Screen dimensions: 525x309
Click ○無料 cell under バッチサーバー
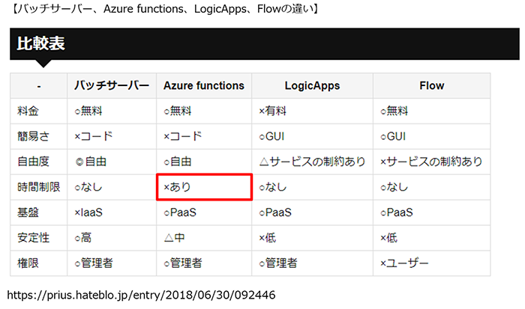(112, 111)
